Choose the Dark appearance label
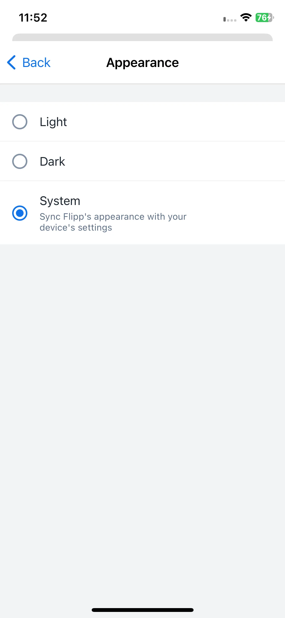Image resolution: width=285 pixels, height=618 pixels. pyautogui.click(x=52, y=162)
